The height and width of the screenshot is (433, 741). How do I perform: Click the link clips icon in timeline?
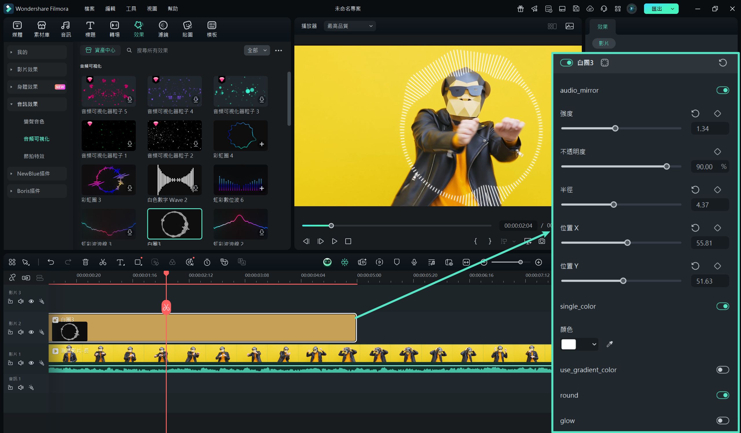pyautogui.click(x=26, y=278)
